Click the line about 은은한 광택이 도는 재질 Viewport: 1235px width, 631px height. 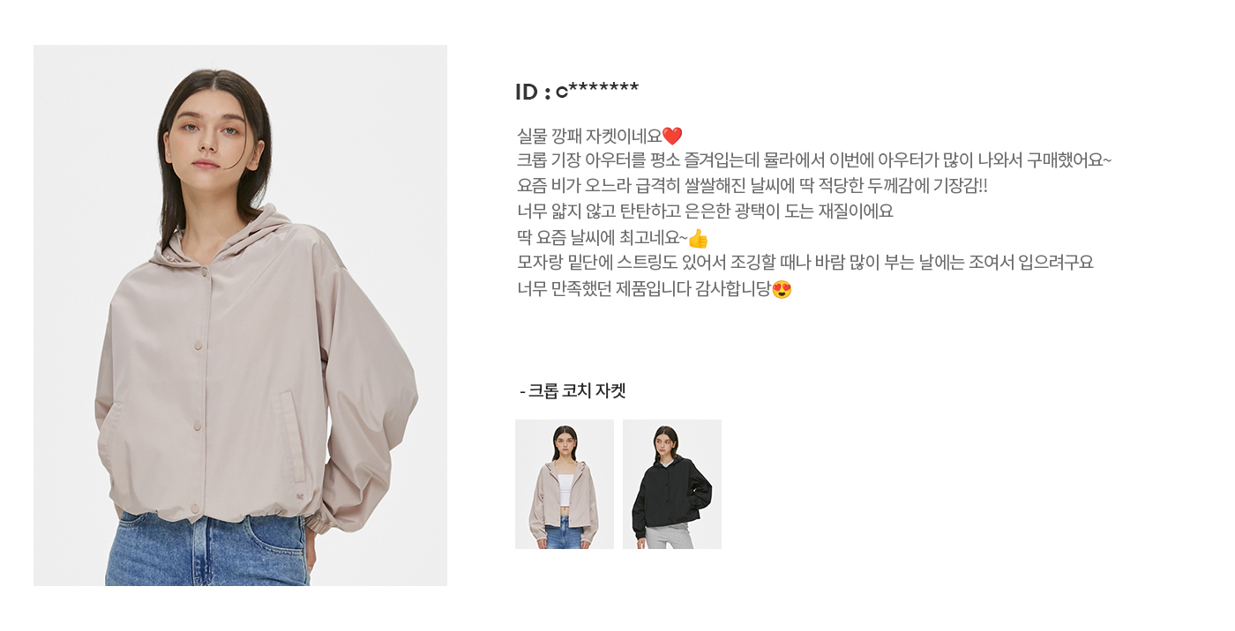[x=705, y=212]
